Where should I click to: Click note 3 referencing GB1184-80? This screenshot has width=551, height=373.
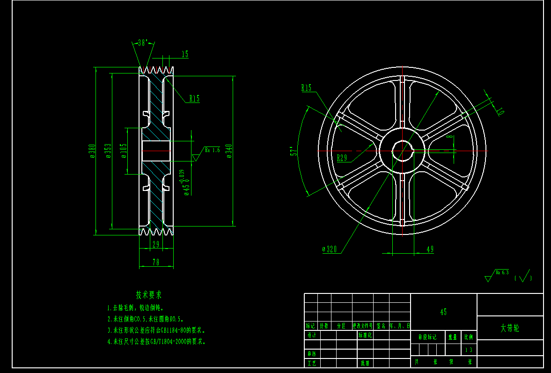point(156,330)
